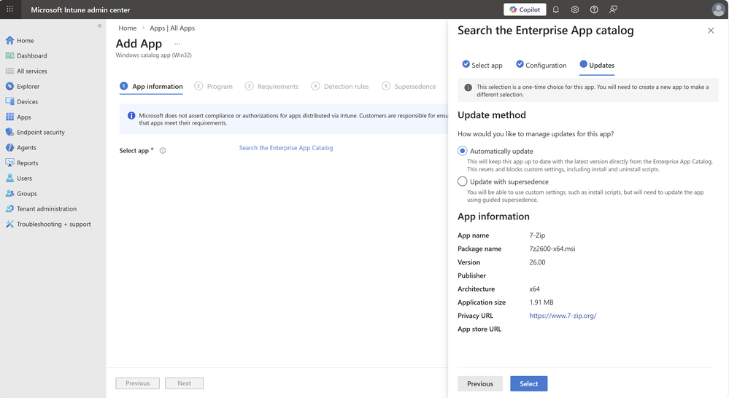This screenshot has width=729, height=398.
Task: Click Search the Enterprise App Catalog link
Action: point(286,148)
